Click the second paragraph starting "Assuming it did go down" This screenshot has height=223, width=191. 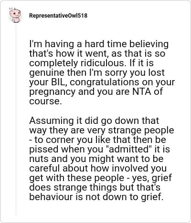[x=102, y=159]
